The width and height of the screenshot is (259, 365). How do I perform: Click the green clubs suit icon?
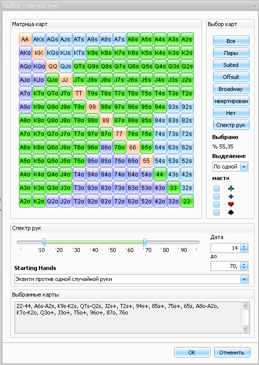tap(231, 188)
